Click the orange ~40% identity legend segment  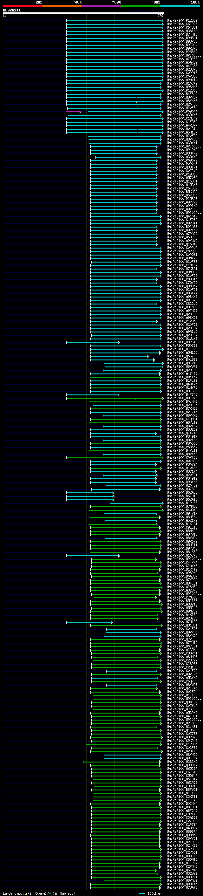point(62,6)
